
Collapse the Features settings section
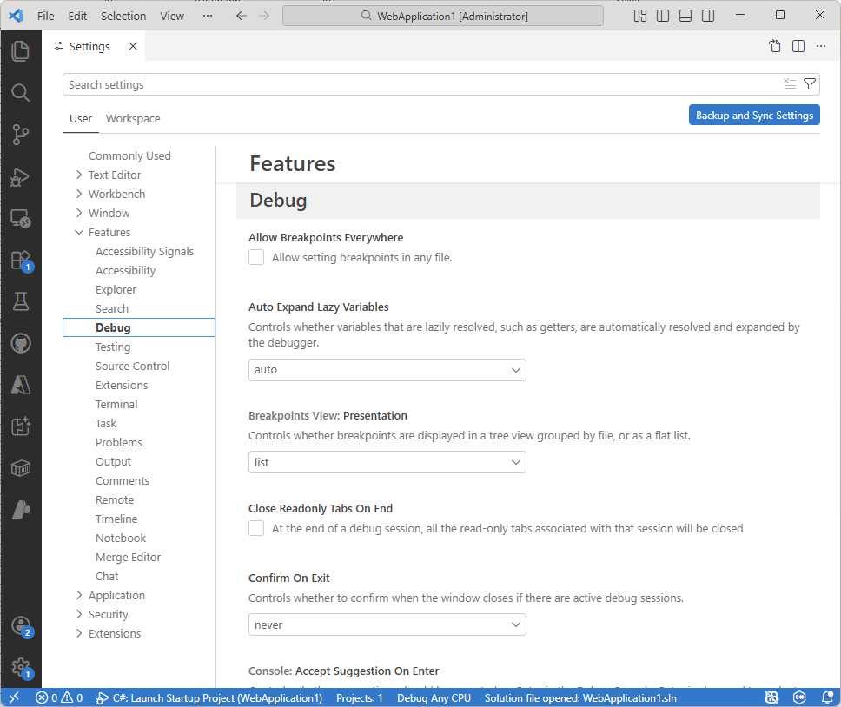(79, 232)
